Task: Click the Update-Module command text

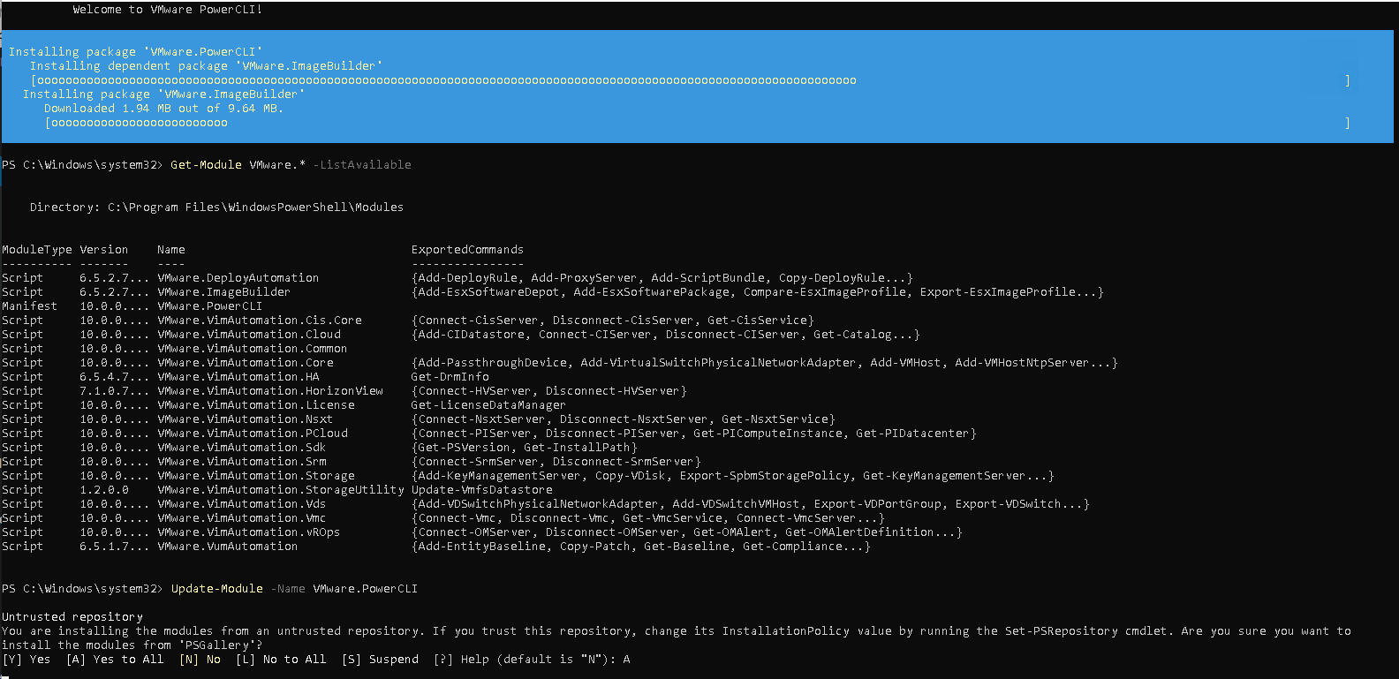Action: point(216,589)
